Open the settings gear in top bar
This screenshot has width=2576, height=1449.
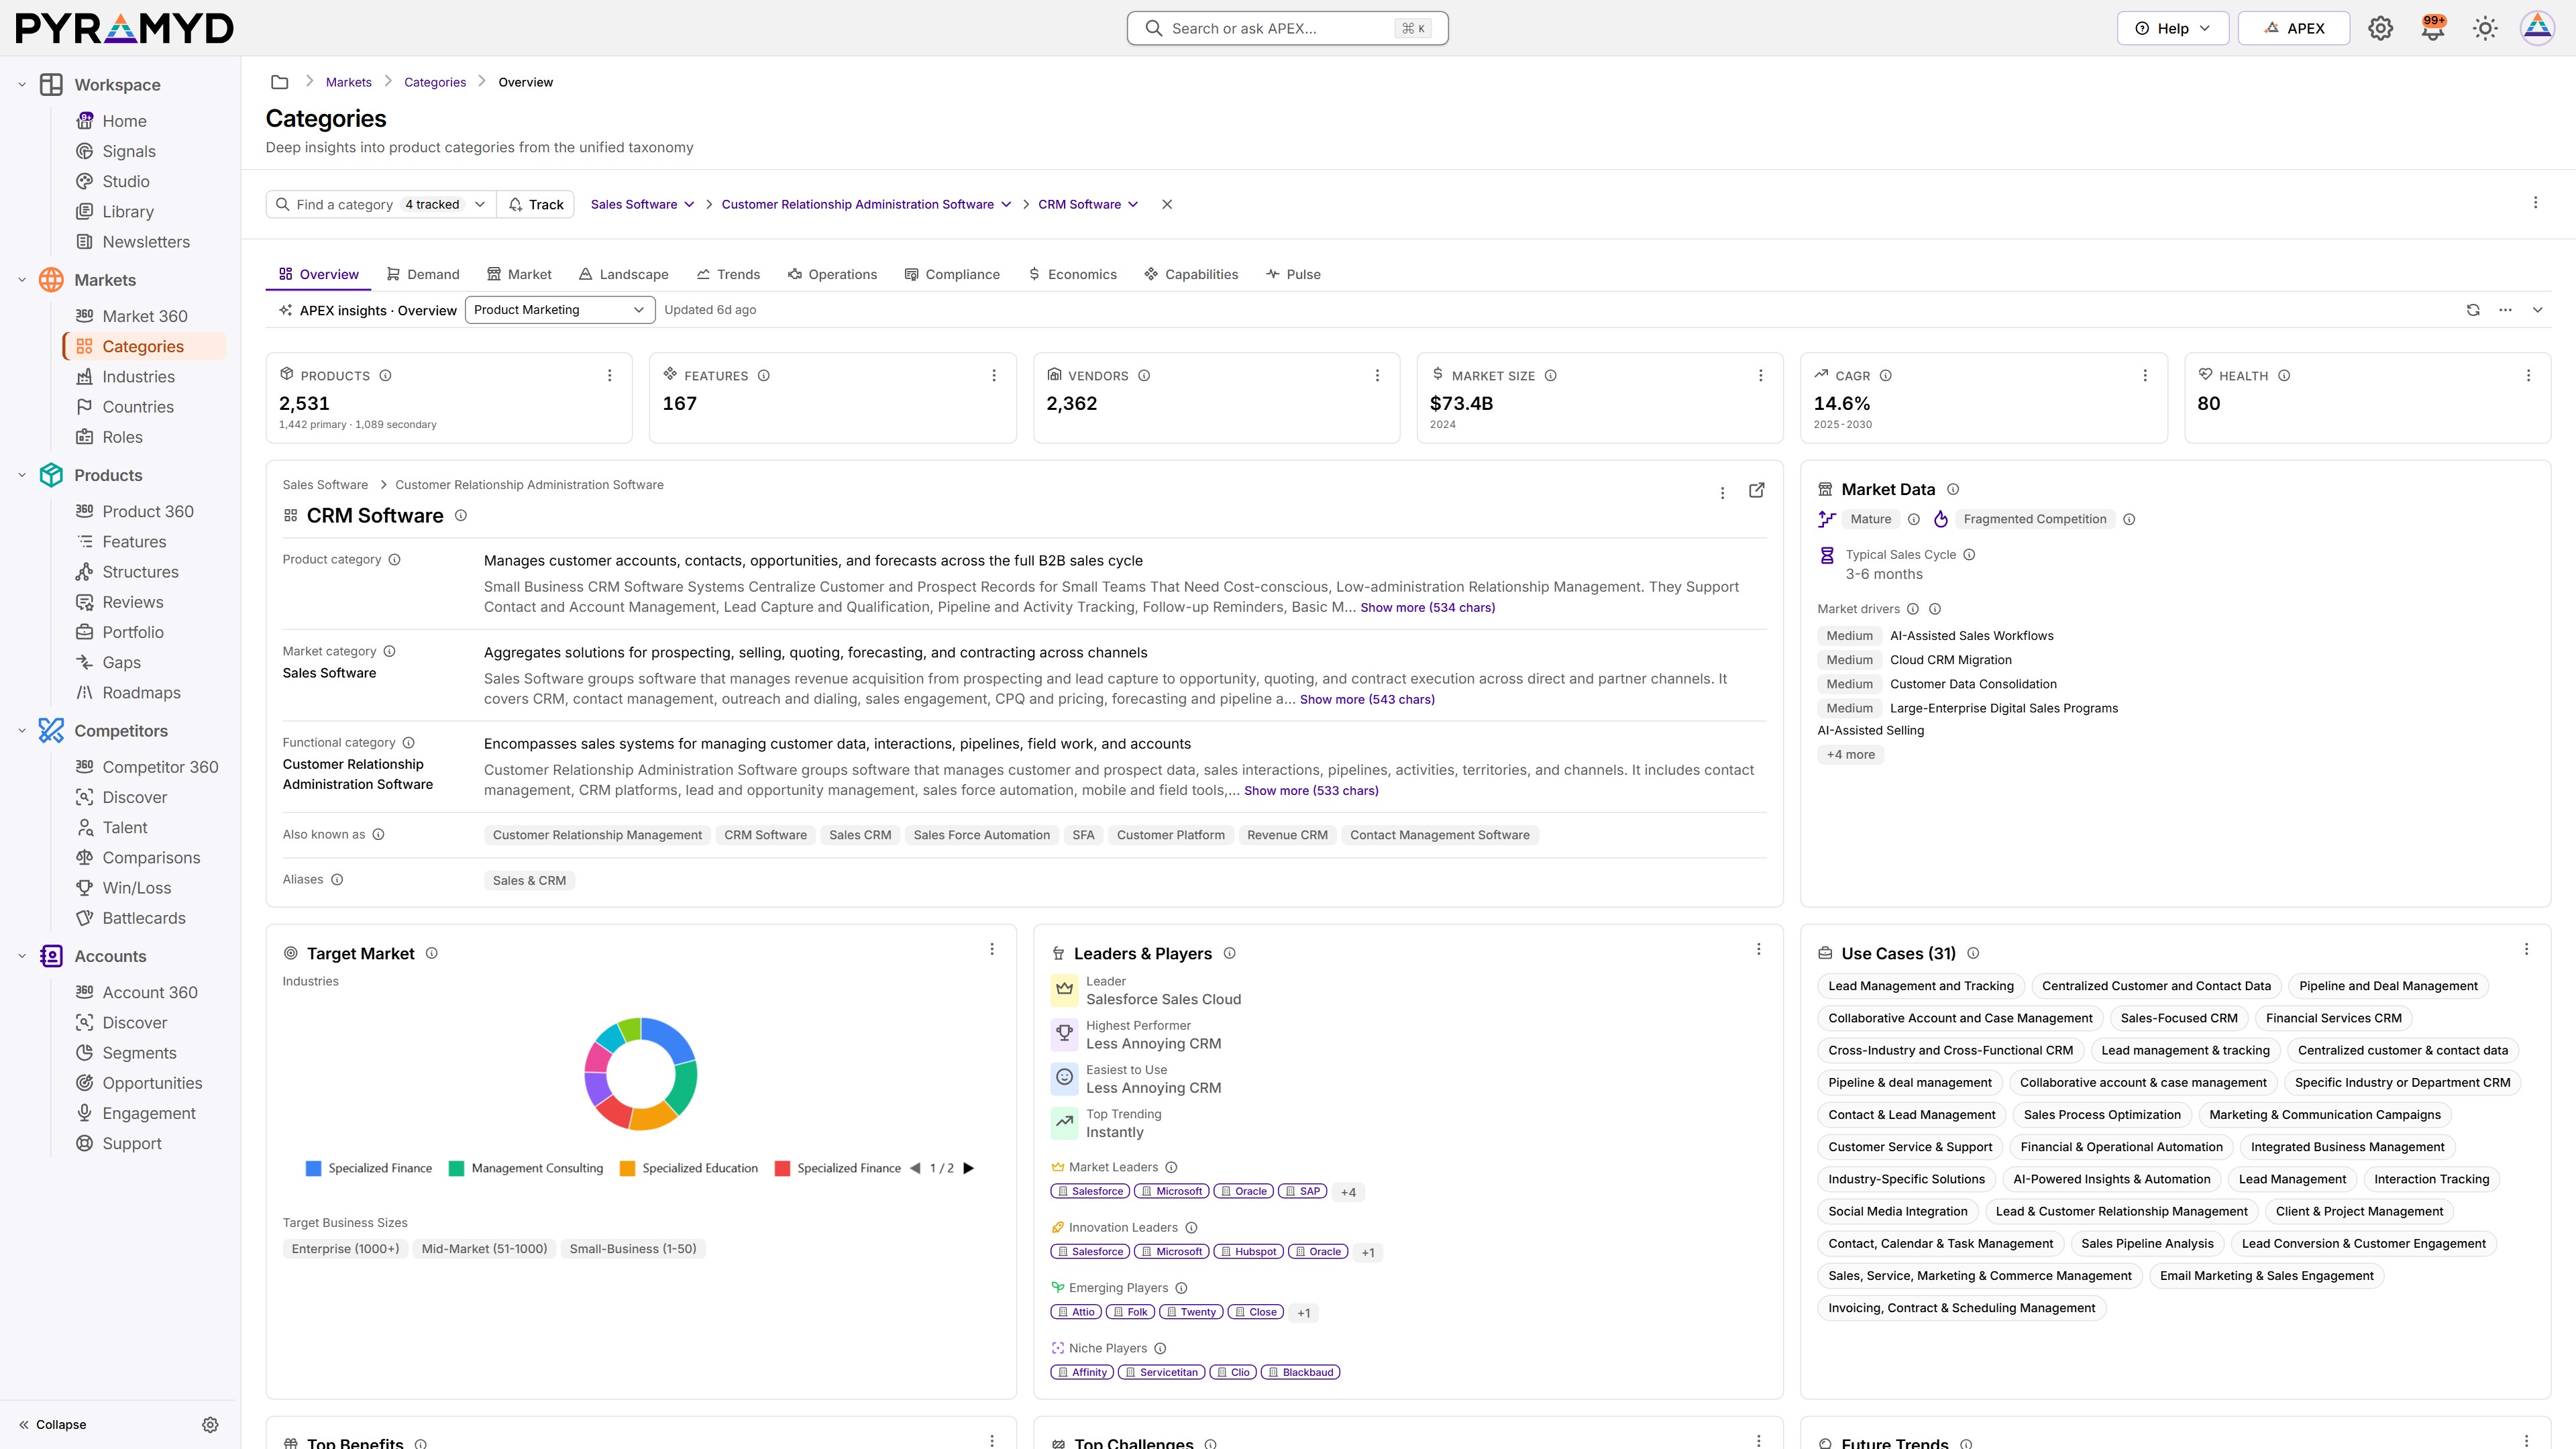[x=2380, y=28]
